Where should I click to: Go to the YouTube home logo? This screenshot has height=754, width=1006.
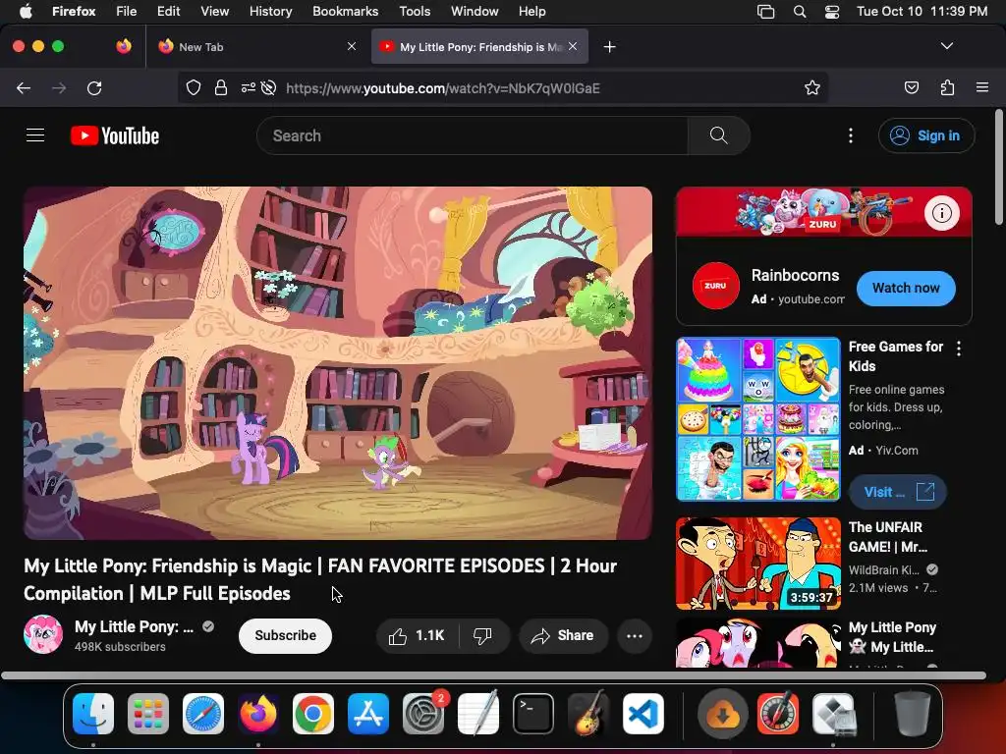click(115, 135)
